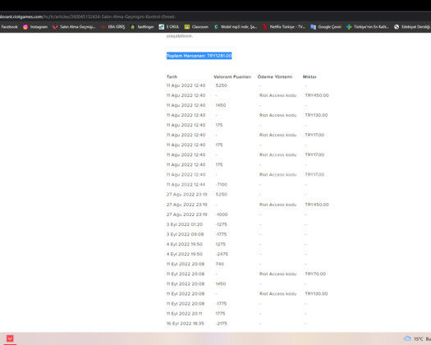The height and width of the screenshot is (345, 431).
Task: Click the Tarih column header
Action: (172, 76)
